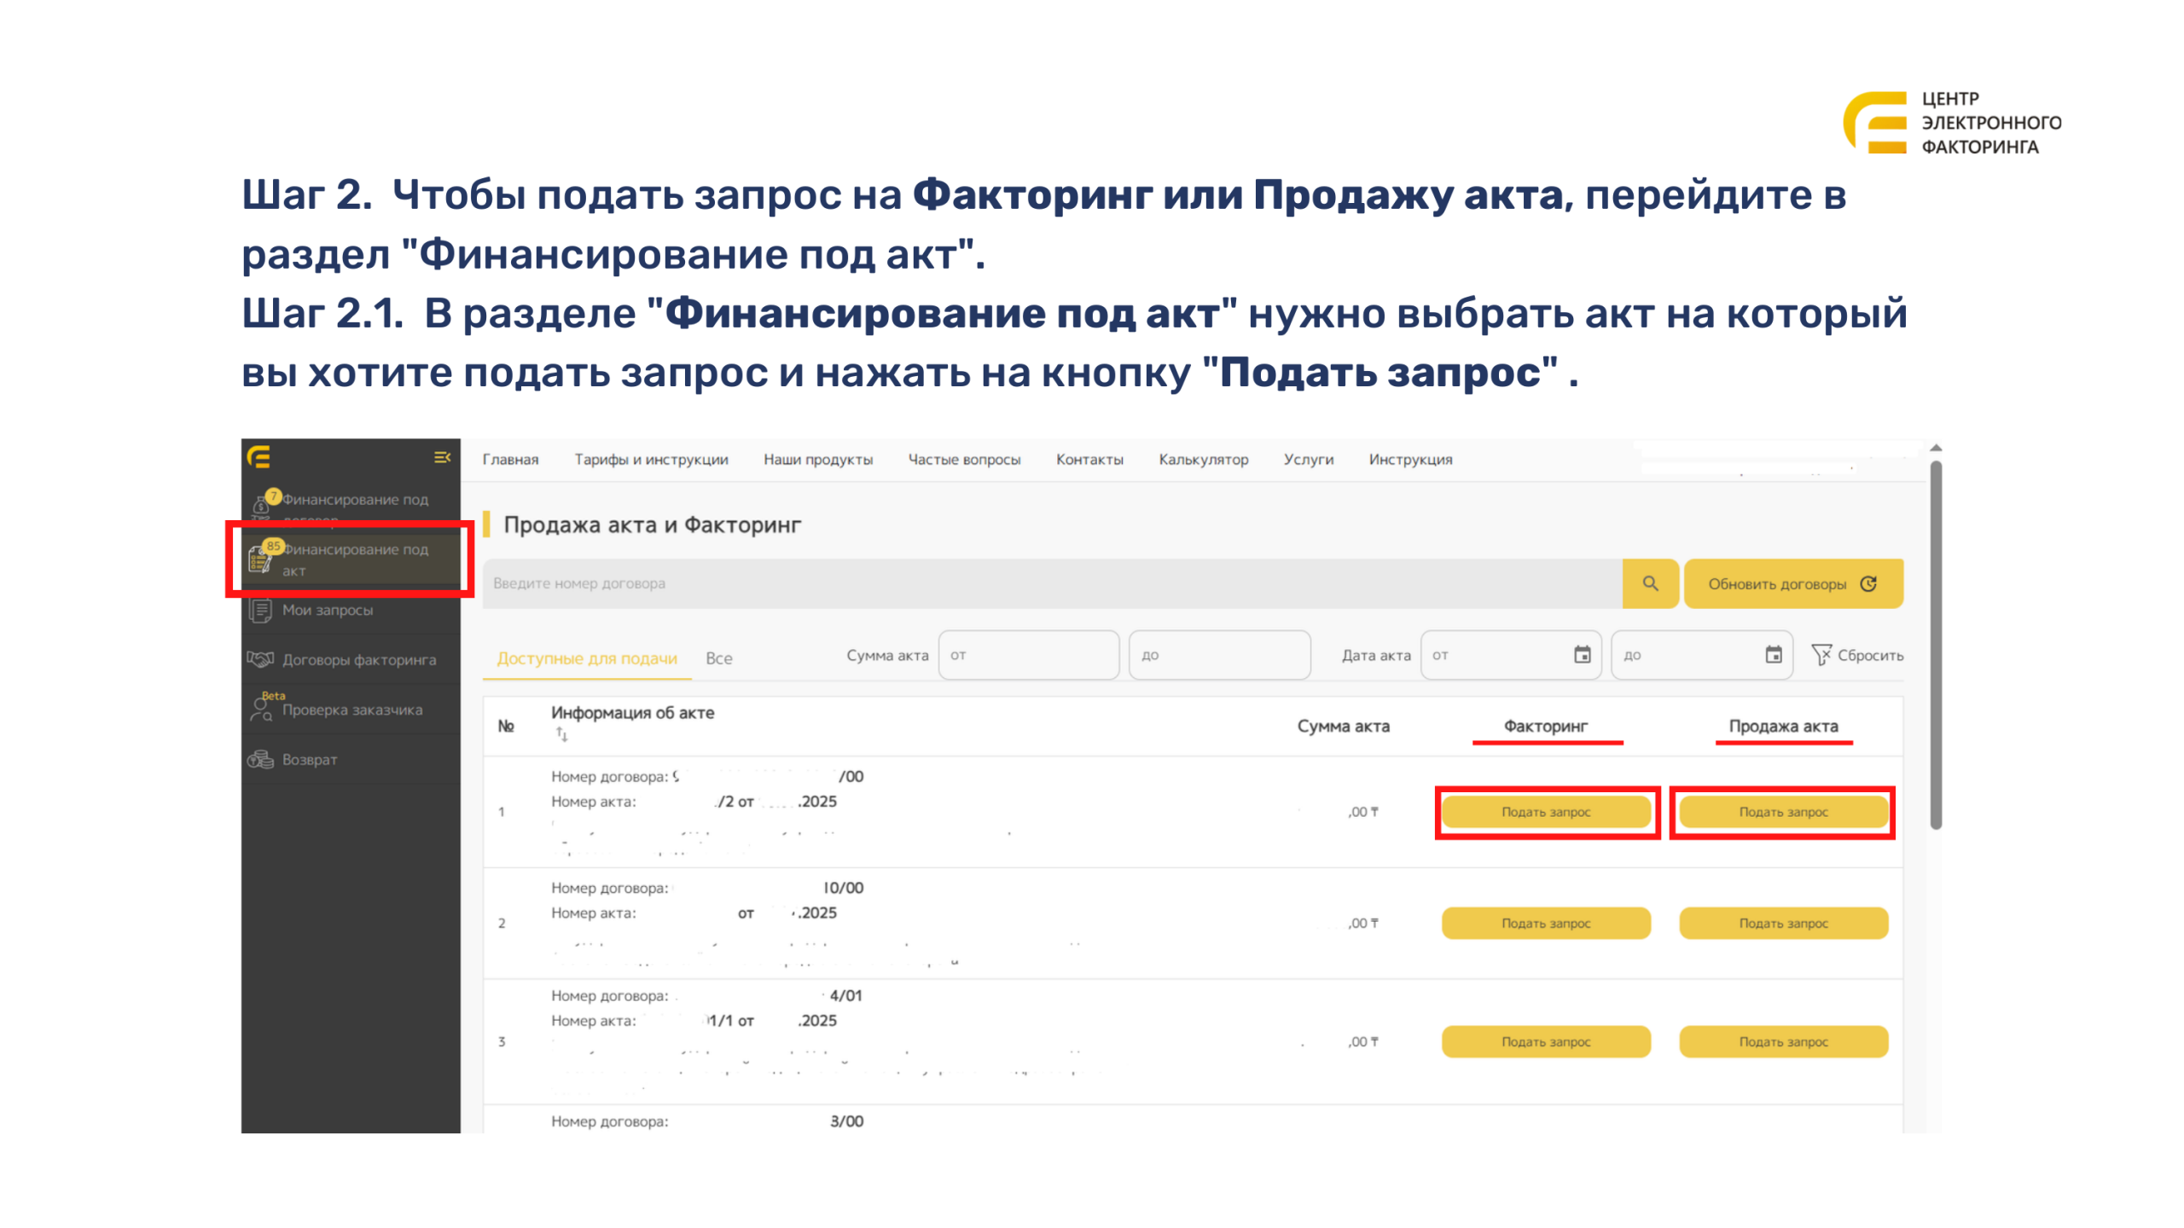The width and height of the screenshot is (2184, 1228).
Task: Click Сумма акта до field
Action: point(1219,655)
